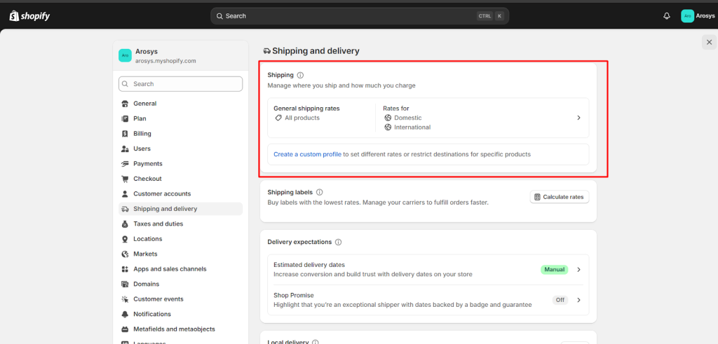Click the calculator icon in Calculate rates
Image resolution: width=718 pixels, height=344 pixels.
click(x=537, y=198)
